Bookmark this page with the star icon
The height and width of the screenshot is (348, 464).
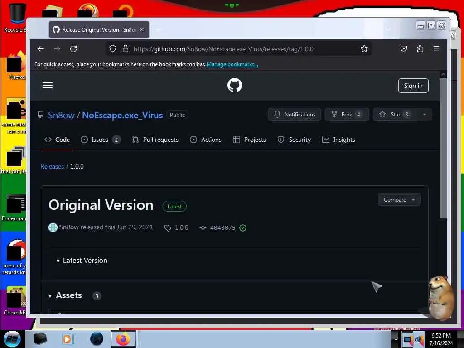point(364,49)
